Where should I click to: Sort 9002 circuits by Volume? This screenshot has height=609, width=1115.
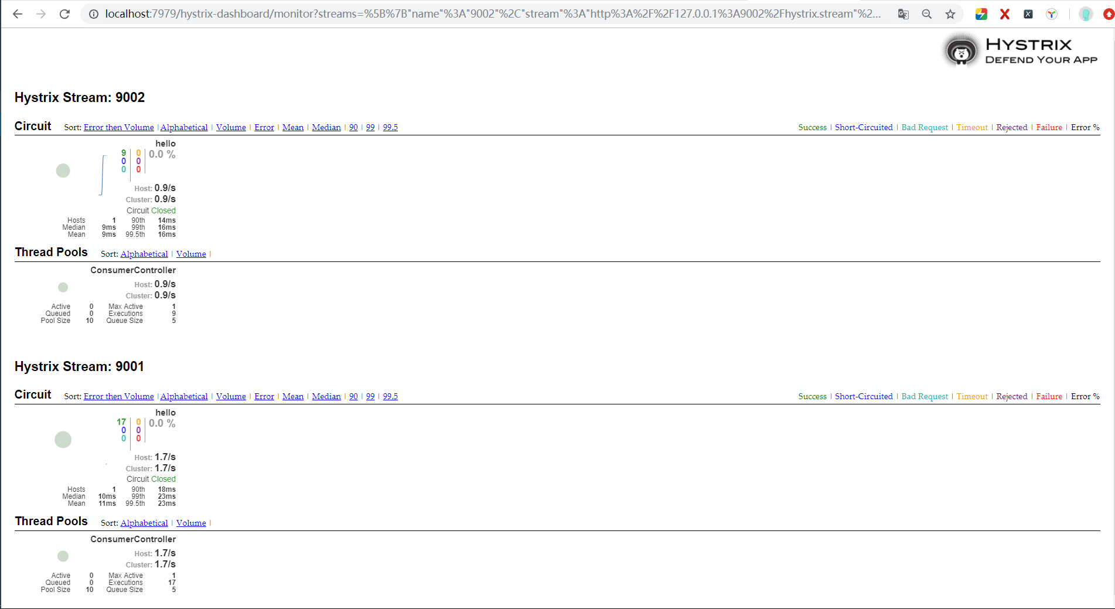pyautogui.click(x=231, y=127)
